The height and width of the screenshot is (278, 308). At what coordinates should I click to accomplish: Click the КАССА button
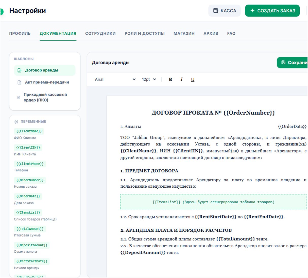pos(225,11)
